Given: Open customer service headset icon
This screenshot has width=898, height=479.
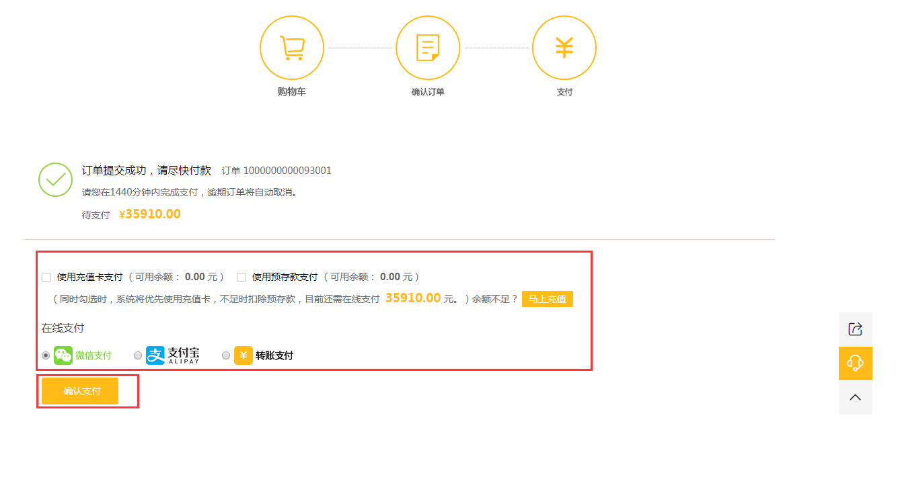Looking at the screenshot, I should [855, 363].
